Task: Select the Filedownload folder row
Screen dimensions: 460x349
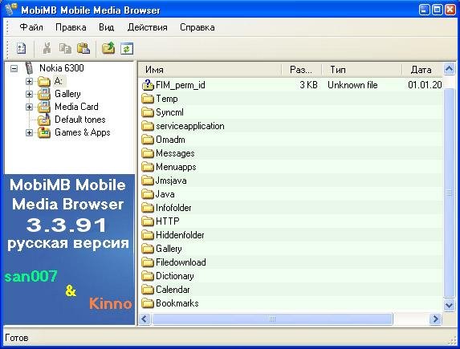Action: 291,262
